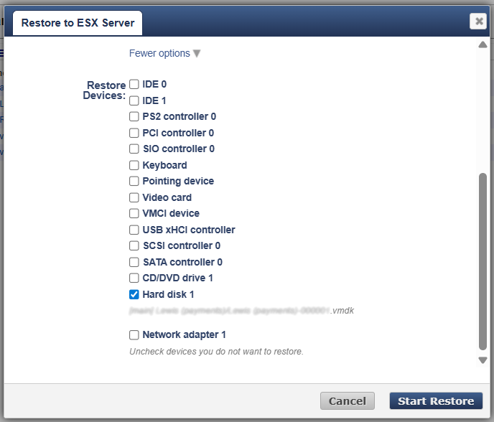Click the scrollbar down arrow

coord(483,360)
